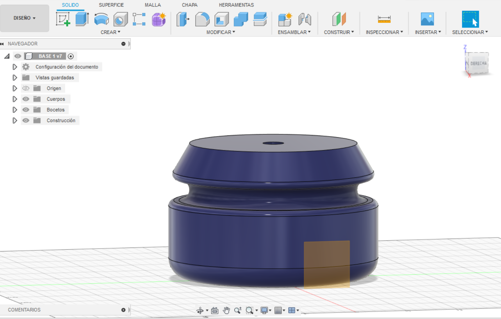
Task: Click the Orbit navigation icon
Action: point(200,310)
